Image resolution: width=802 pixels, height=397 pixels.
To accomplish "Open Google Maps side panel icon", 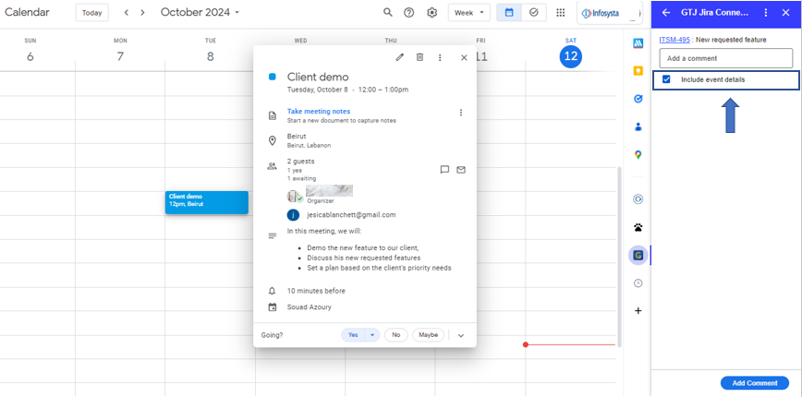I will 638,155.
